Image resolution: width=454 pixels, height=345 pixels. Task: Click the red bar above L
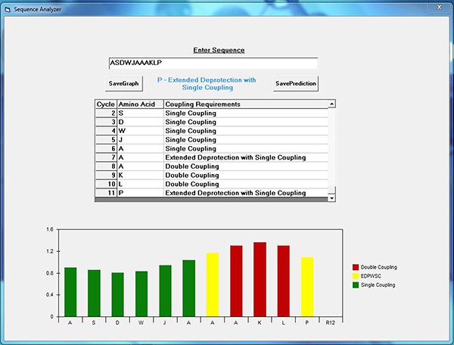[284, 281]
